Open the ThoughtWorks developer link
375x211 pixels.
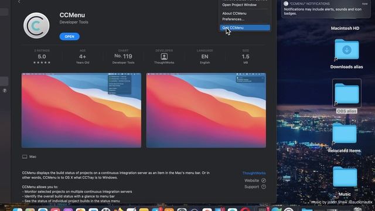(x=254, y=173)
